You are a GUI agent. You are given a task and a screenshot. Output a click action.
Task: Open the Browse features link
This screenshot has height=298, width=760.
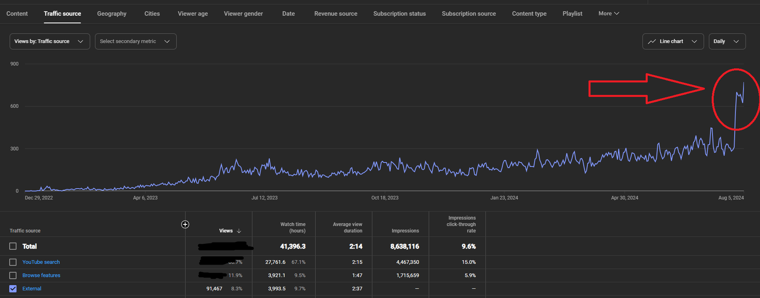(41, 275)
